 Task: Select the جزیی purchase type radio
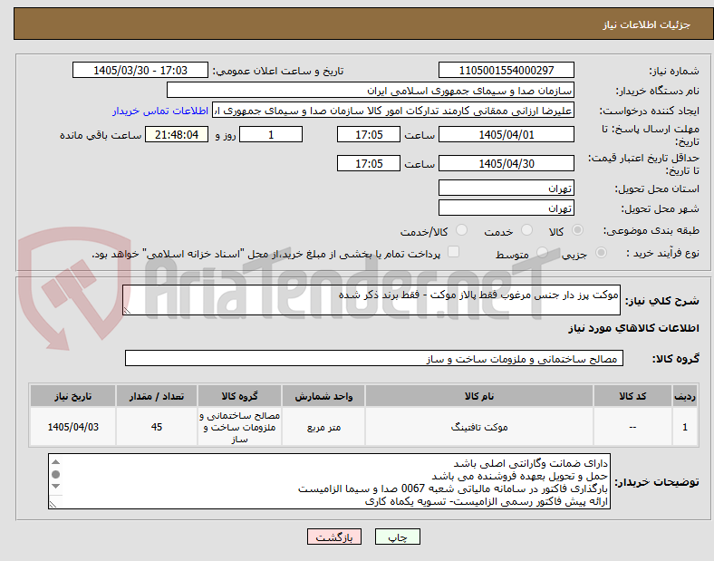pyautogui.click(x=601, y=252)
